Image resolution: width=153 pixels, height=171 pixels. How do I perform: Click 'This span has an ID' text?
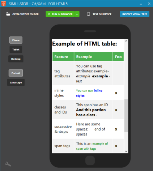[x=92, y=105]
